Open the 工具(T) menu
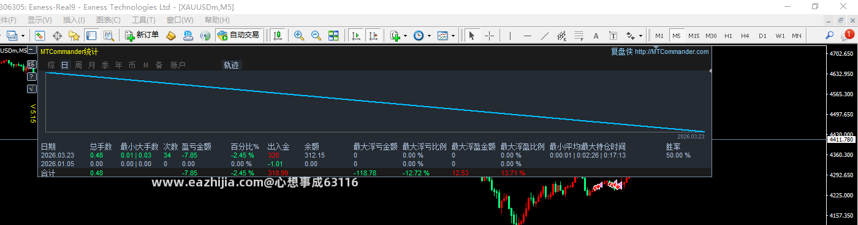Screen dimensions: 858x225 coord(143,20)
